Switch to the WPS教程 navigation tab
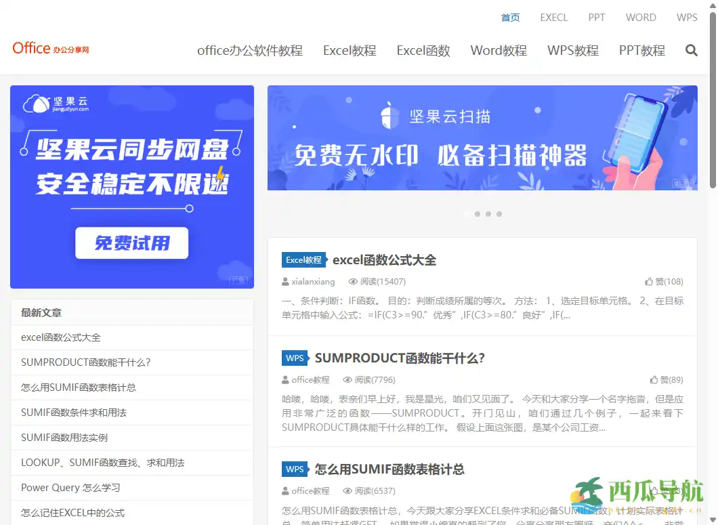This screenshot has width=718, height=525. (x=573, y=50)
